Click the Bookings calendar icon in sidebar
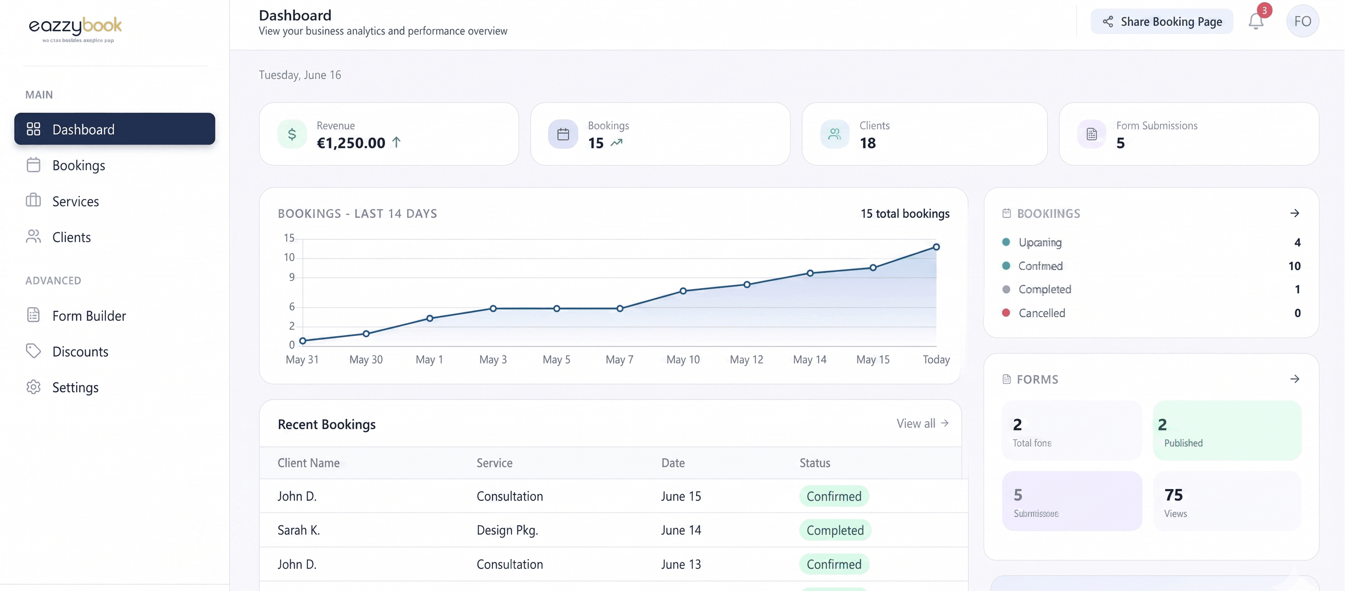1345x591 pixels. (34, 165)
